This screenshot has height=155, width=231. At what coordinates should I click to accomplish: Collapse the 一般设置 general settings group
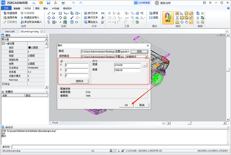pos(3,44)
